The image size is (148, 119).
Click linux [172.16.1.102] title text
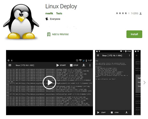pos(25,65)
